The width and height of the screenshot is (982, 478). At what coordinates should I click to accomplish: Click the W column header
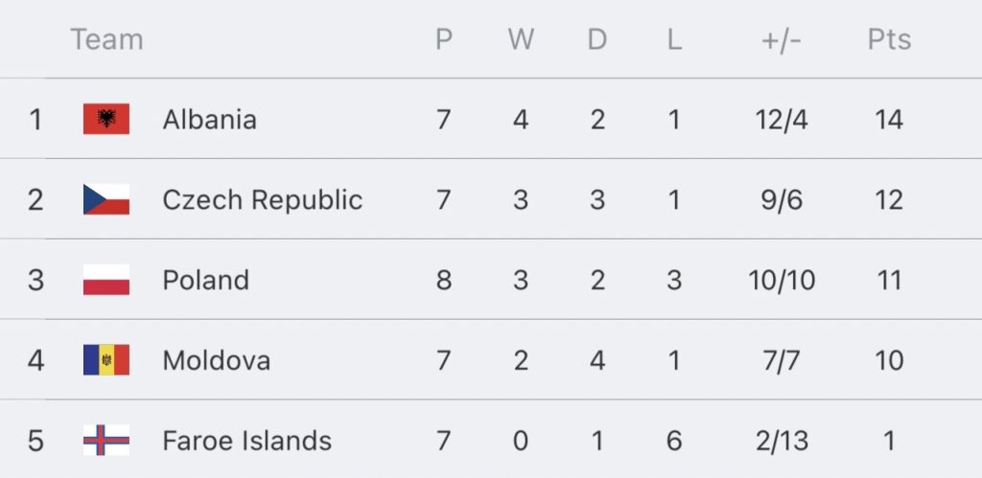pyautogui.click(x=521, y=40)
